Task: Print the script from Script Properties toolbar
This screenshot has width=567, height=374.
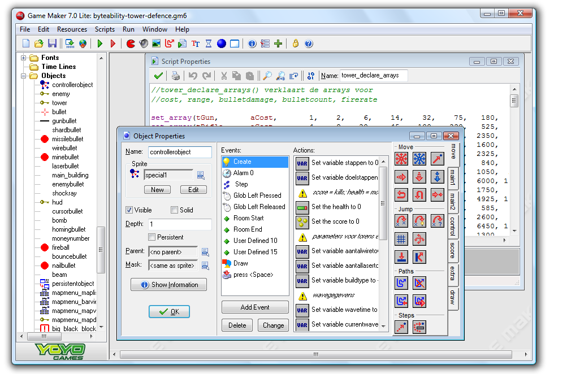Action: 176,76
